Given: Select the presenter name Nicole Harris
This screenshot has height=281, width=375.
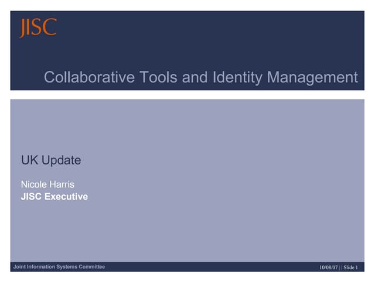Looking at the screenshot, I should 47,185.
